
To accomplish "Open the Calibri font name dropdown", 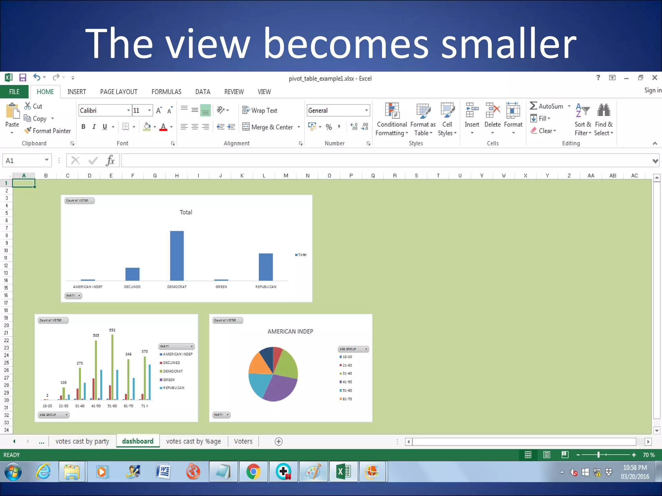I will tap(128, 110).
